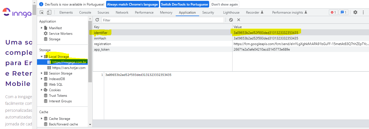Click the refresh storage icon
Viewport: 369px width, 129px height.
pos(97,20)
